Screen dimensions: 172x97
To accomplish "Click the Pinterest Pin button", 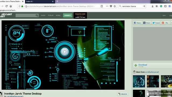I will [x=165, y=23].
